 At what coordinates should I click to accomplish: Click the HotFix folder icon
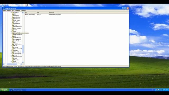(x=13, y=30)
